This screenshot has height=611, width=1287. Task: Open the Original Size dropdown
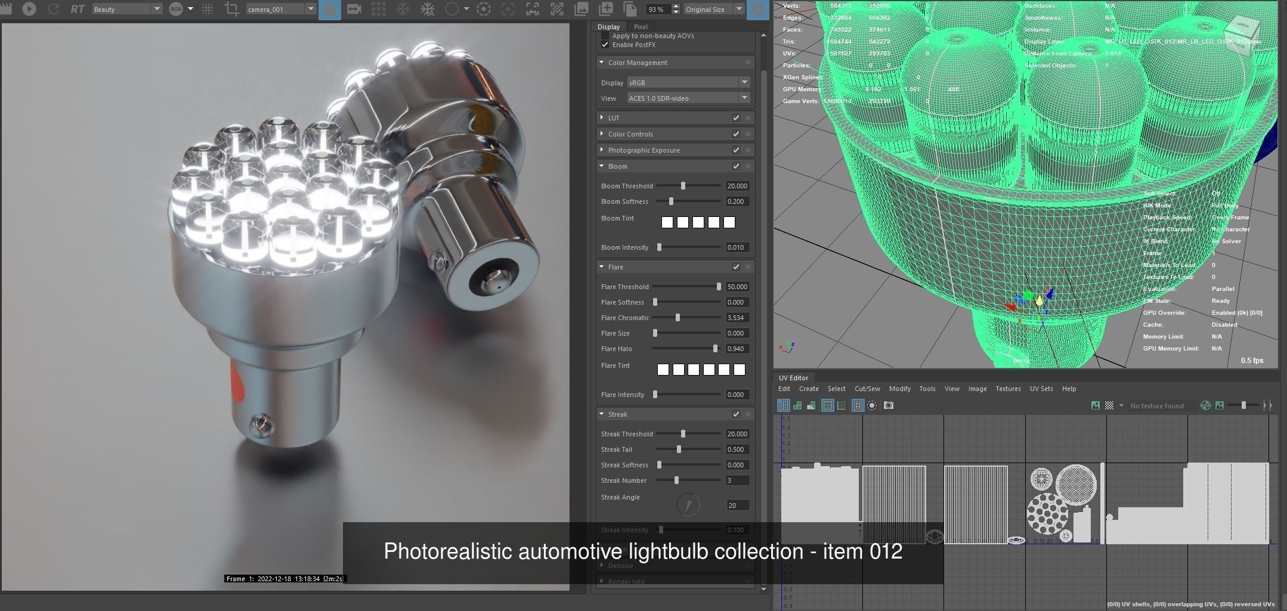[713, 9]
